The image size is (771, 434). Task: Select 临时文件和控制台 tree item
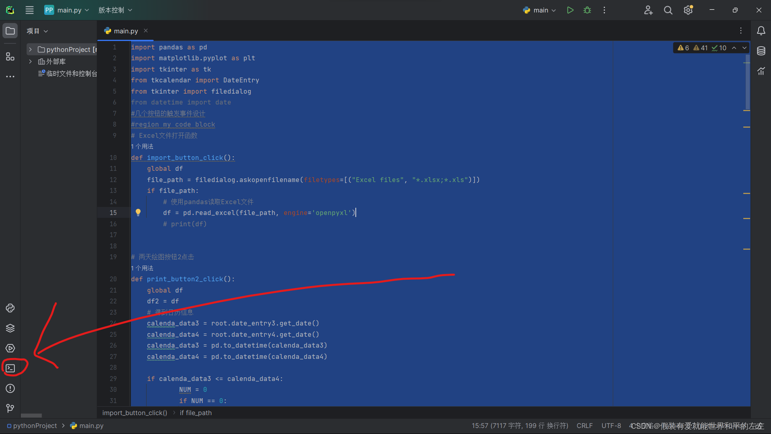(67, 74)
